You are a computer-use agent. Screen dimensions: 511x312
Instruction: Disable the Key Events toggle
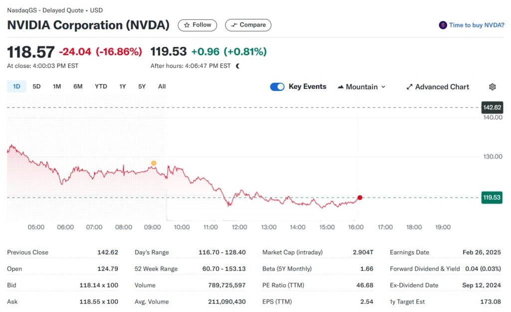[x=277, y=86]
